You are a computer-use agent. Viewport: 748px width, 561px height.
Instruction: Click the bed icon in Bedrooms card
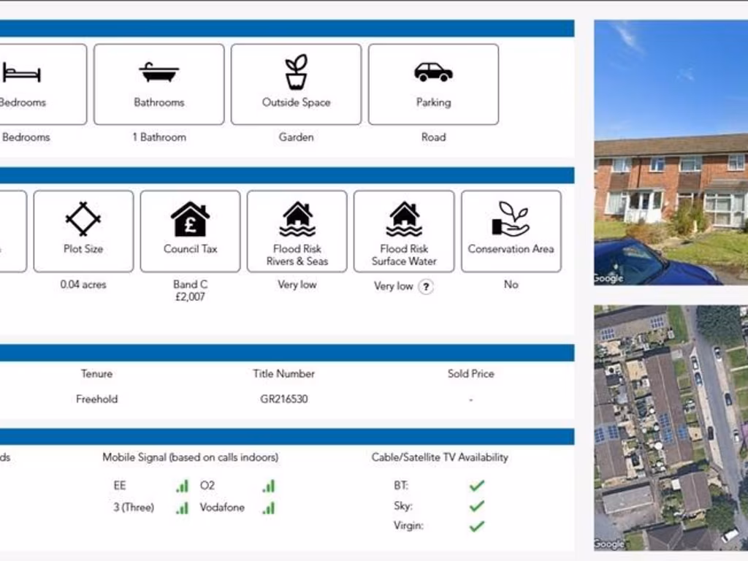pyautogui.click(x=20, y=73)
